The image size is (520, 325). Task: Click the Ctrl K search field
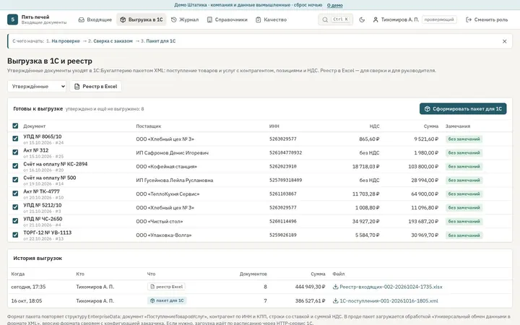(x=335, y=20)
